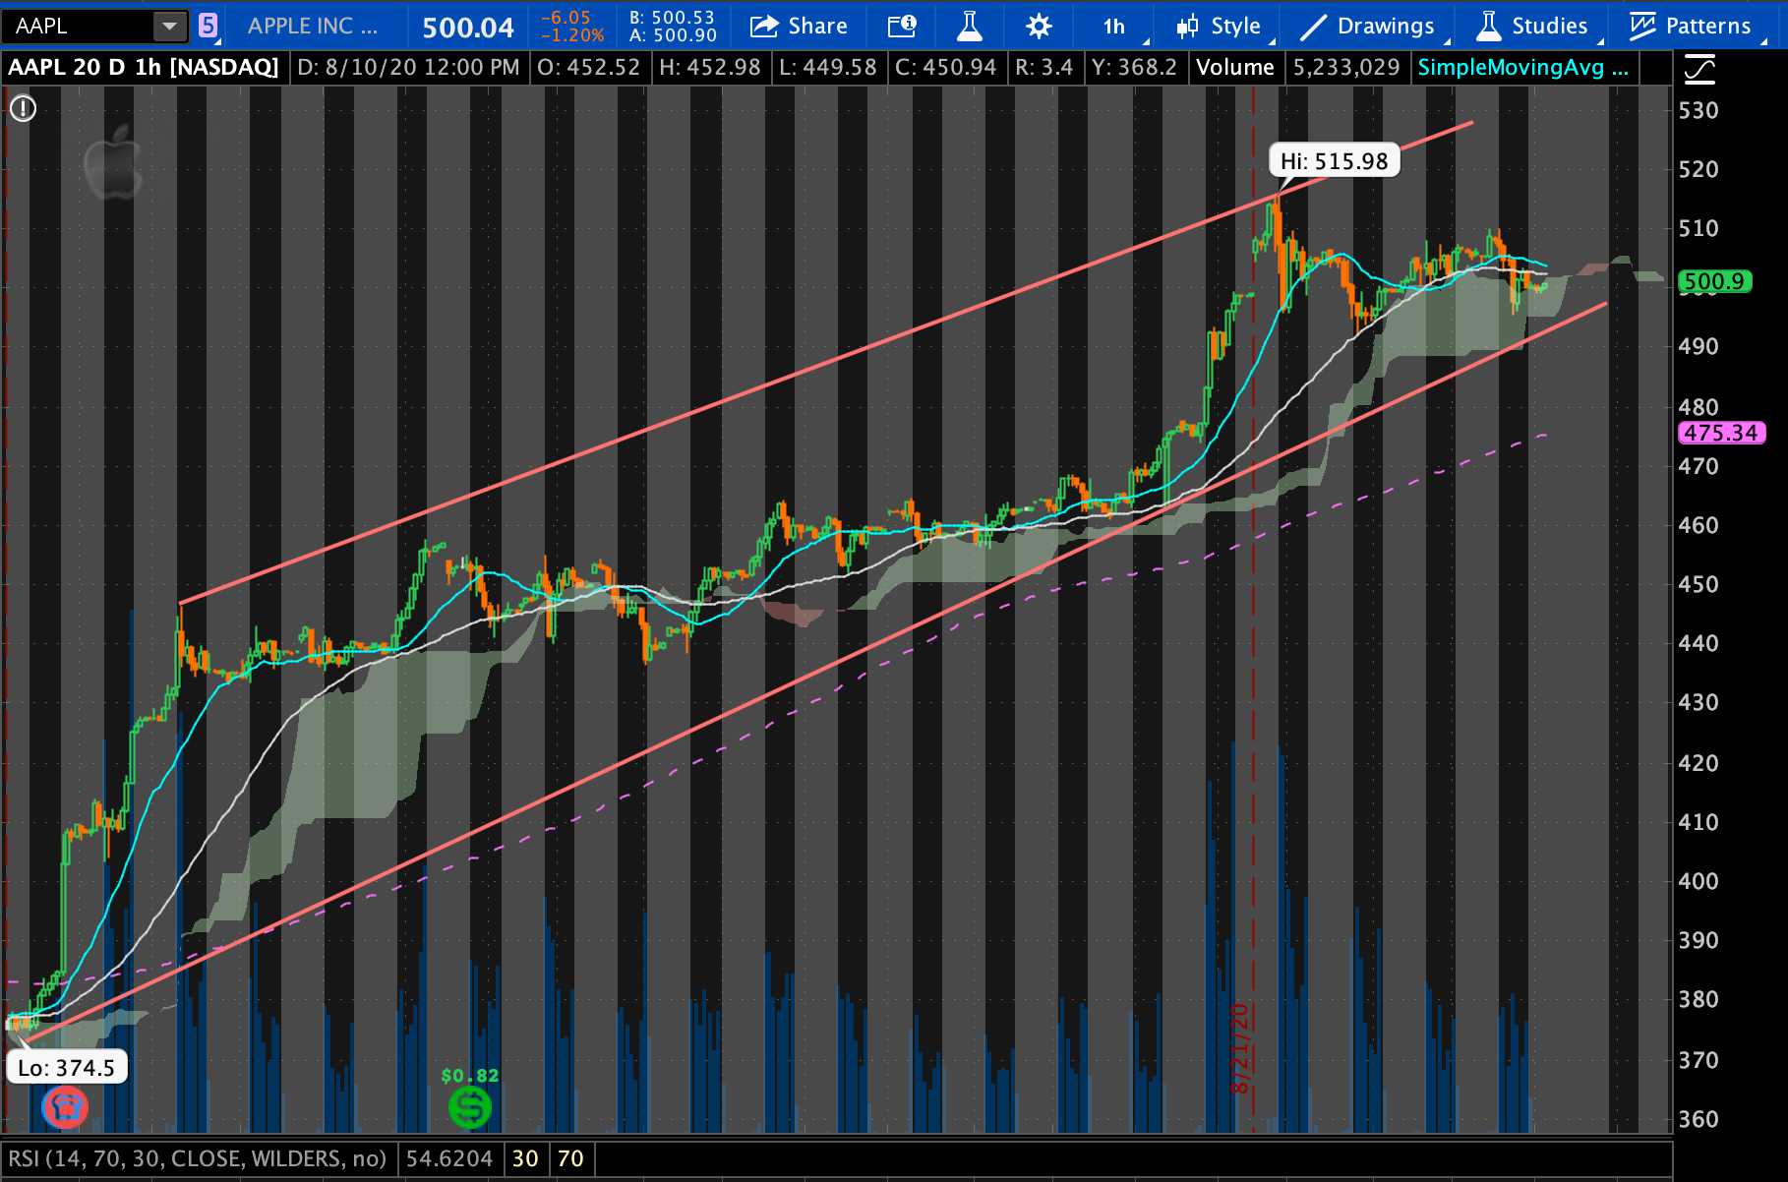Click the AAPL 20 D 1h chart title

(x=144, y=68)
